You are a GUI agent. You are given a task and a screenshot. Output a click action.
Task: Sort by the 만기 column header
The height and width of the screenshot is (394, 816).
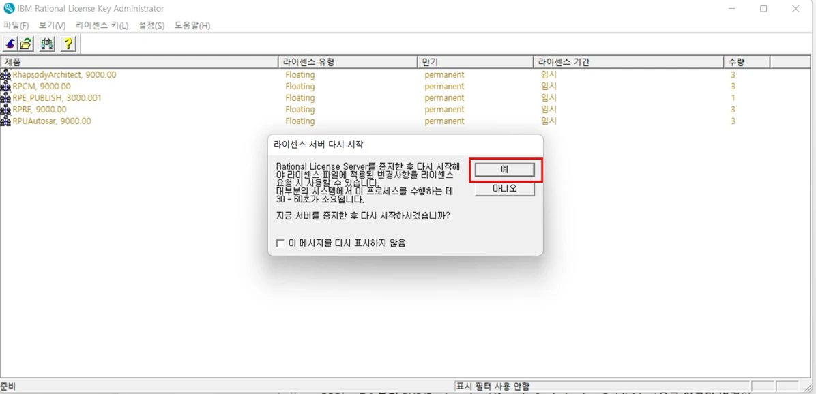pyautogui.click(x=475, y=62)
